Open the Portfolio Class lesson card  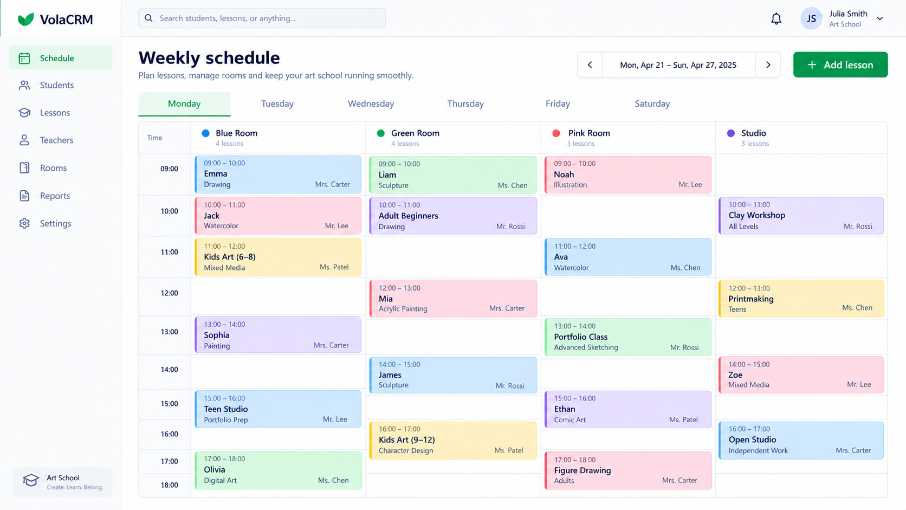point(628,337)
